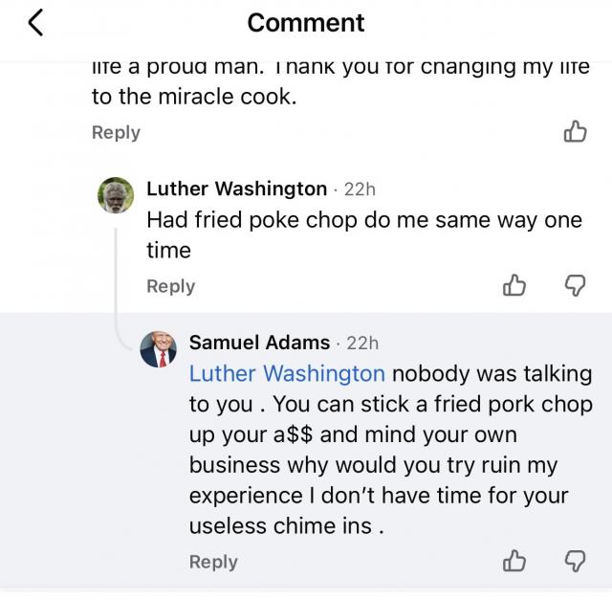This screenshot has width=612, height=600.
Task: Tap the Comment header title
Action: 305,22
